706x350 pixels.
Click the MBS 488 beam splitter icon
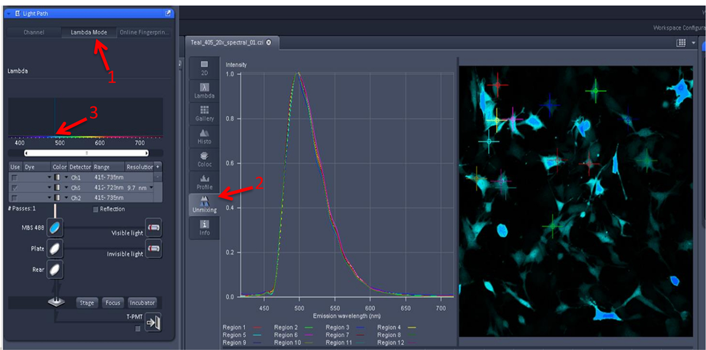[55, 228]
